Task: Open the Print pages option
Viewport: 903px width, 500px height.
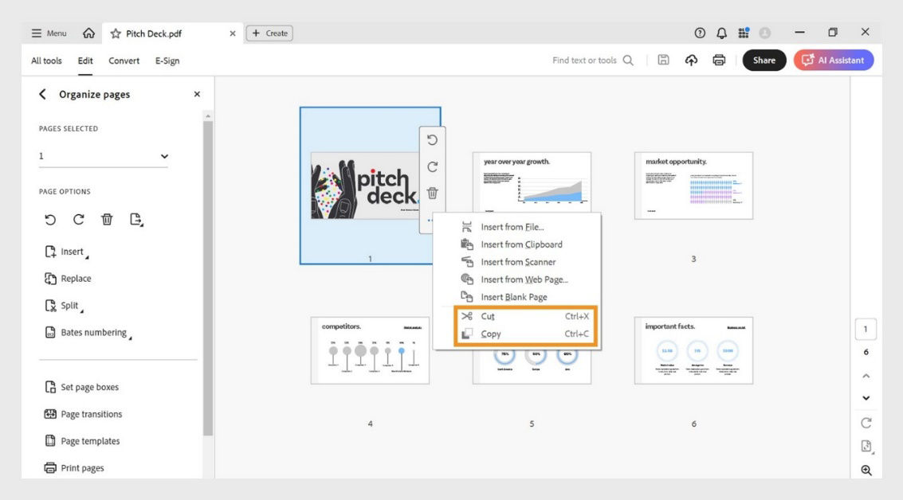Action: coord(82,467)
